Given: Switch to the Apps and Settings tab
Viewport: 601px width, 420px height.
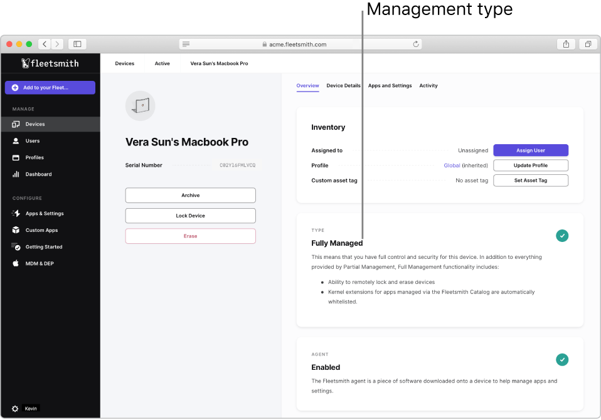Looking at the screenshot, I should [x=390, y=86].
